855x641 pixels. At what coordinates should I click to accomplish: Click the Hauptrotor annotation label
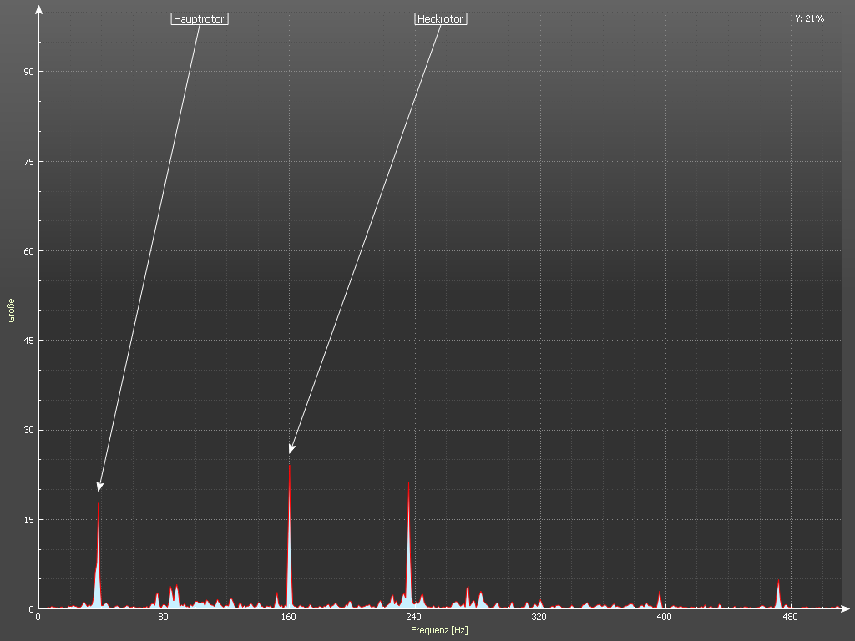198,18
